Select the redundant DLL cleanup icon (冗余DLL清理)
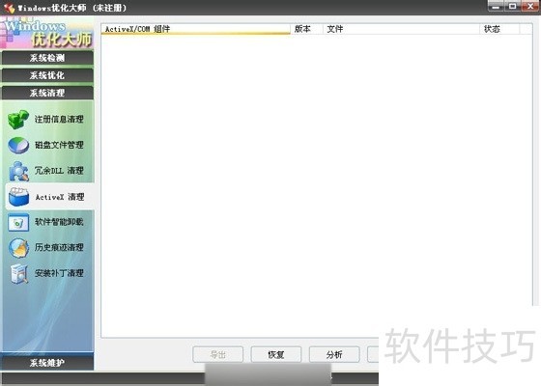541x386 pixels. [x=18, y=171]
